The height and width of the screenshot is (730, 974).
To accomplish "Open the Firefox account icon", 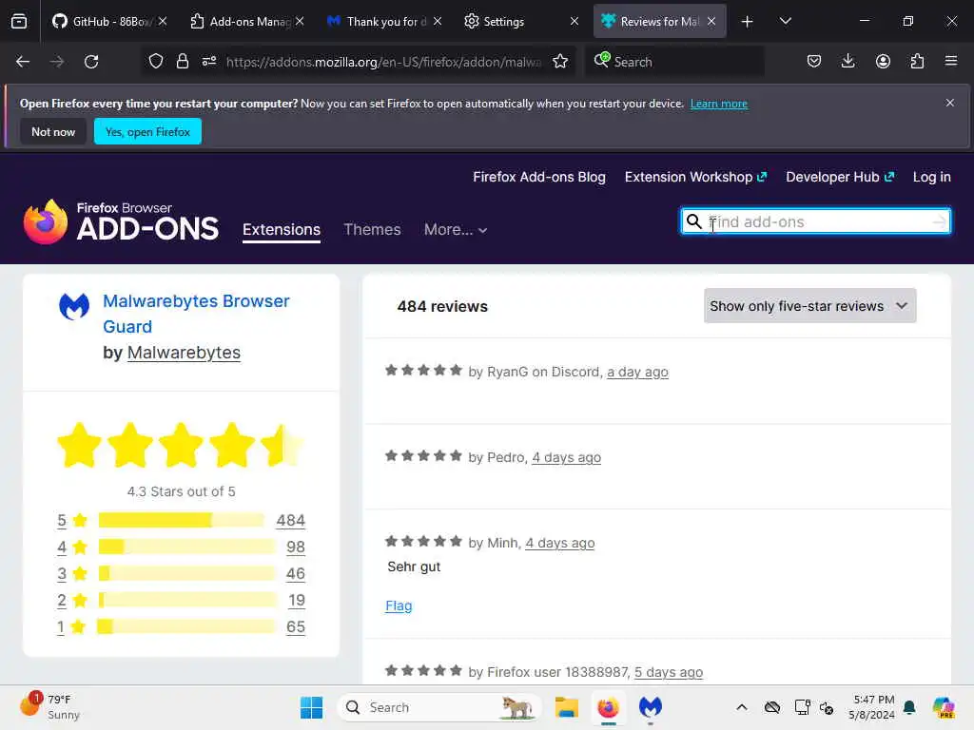I will 883,62.
